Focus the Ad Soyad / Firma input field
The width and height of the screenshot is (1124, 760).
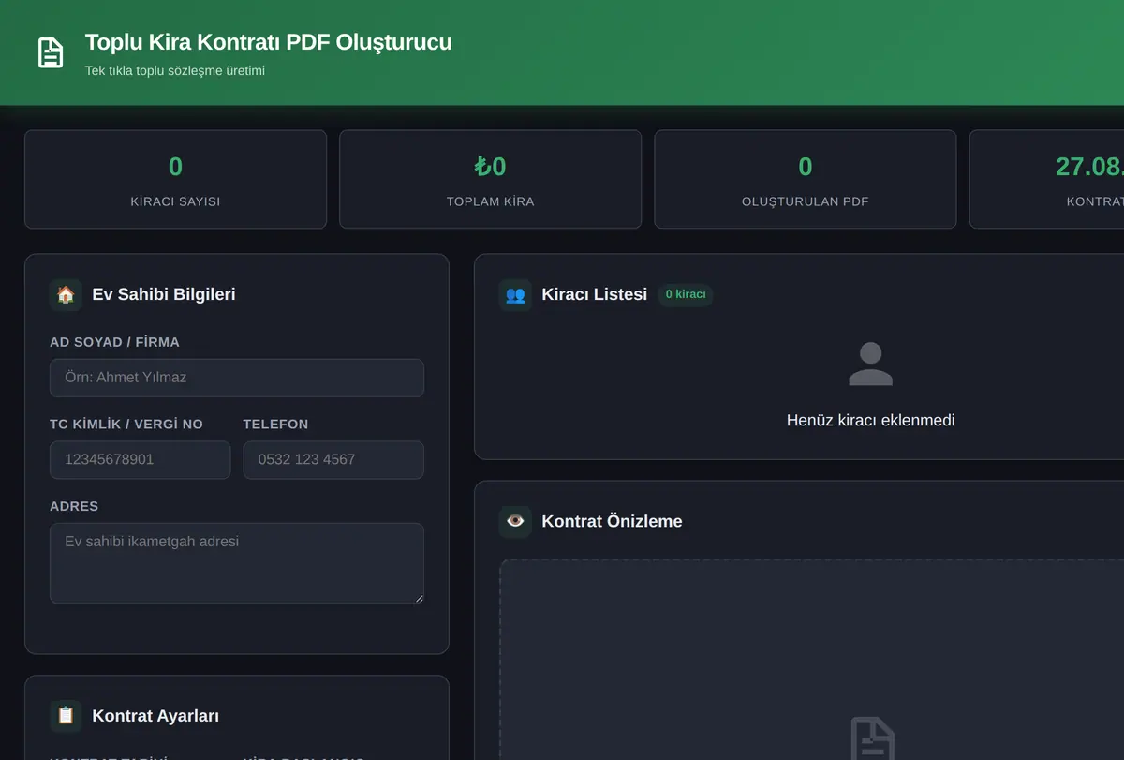pos(237,378)
